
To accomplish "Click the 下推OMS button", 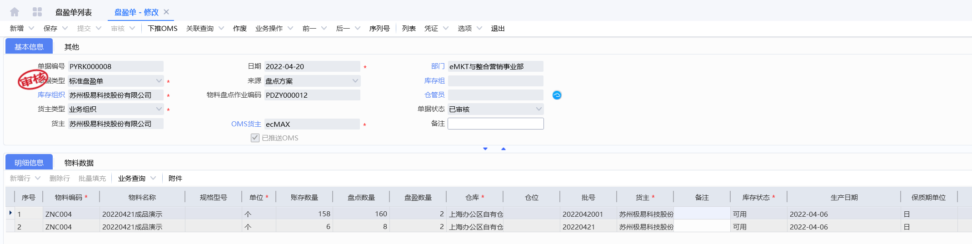I will coord(163,28).
